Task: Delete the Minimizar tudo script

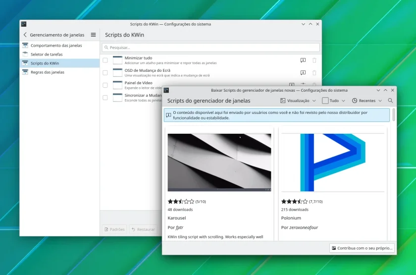Action: coord(314,60)
